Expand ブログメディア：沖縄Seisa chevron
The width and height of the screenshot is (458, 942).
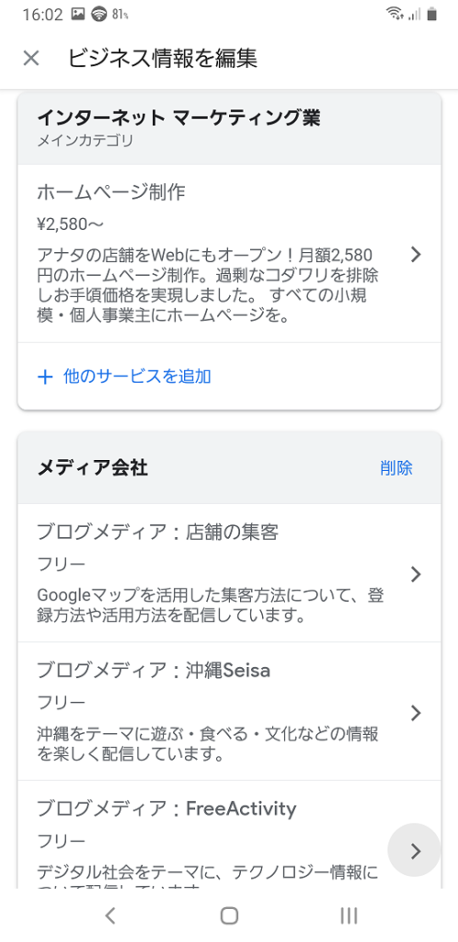(416, 713)
